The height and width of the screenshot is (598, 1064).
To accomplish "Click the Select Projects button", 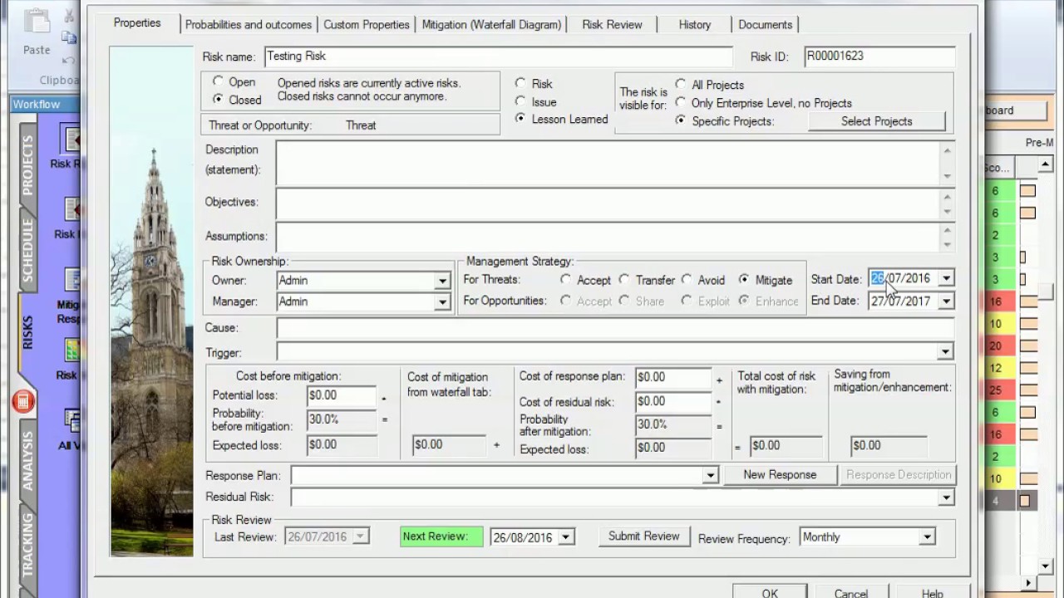I will pos(876,121).
